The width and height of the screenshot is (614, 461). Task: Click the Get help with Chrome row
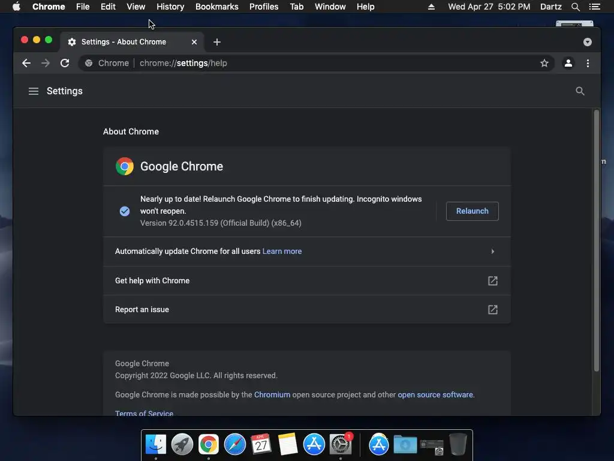pyautogui.click(x=307, y=281)
